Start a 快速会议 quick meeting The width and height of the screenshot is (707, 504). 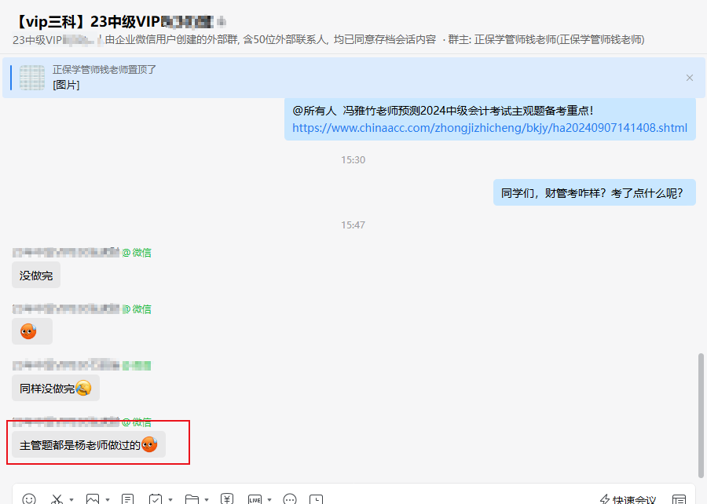(x=628, y=499)
